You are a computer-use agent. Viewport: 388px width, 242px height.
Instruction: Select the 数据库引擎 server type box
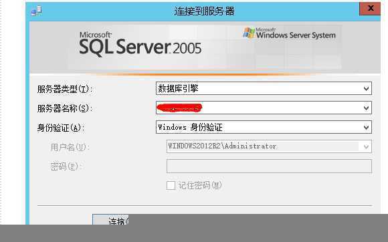coord(264,88)
